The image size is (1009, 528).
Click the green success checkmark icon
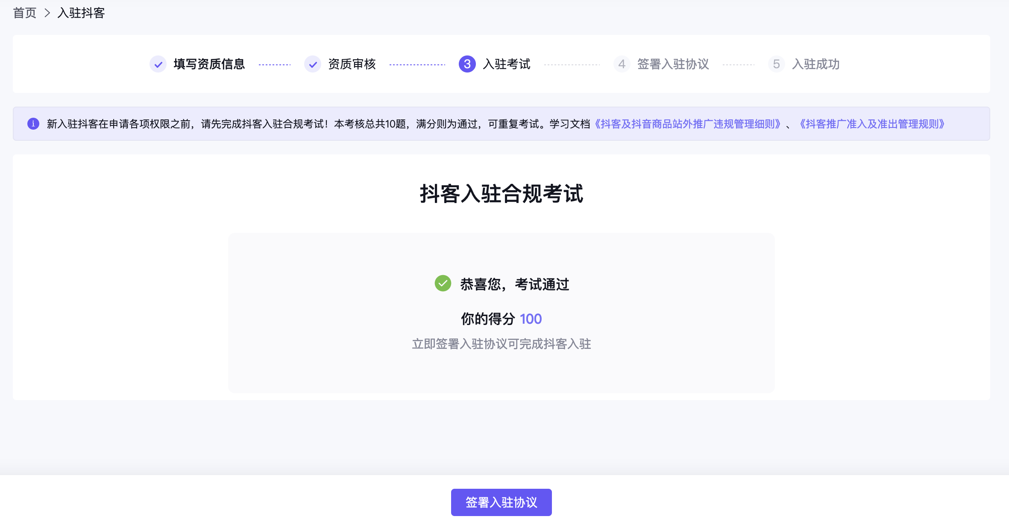443,283
